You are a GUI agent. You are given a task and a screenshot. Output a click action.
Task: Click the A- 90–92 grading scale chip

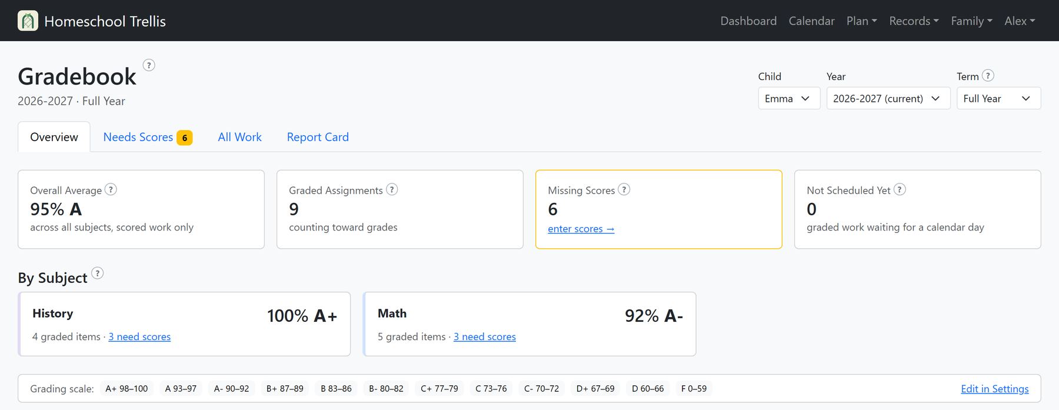231,388
